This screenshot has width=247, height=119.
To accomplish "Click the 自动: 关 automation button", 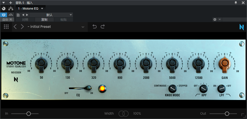I will pyautogui.click(x=7, y=20).
